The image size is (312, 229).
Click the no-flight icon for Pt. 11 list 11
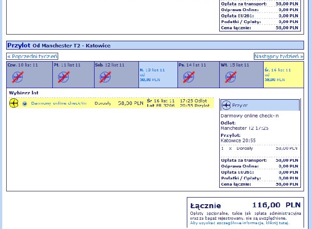point(63,77)
